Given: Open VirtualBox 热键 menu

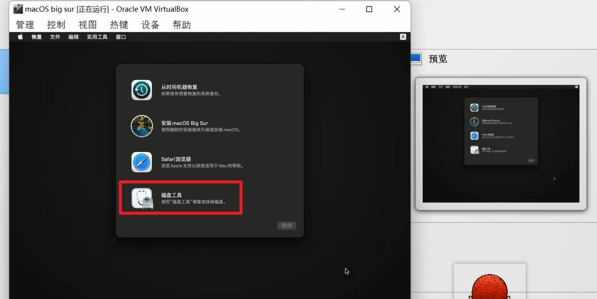Looking at the screenshot, I should click(119, 25).
